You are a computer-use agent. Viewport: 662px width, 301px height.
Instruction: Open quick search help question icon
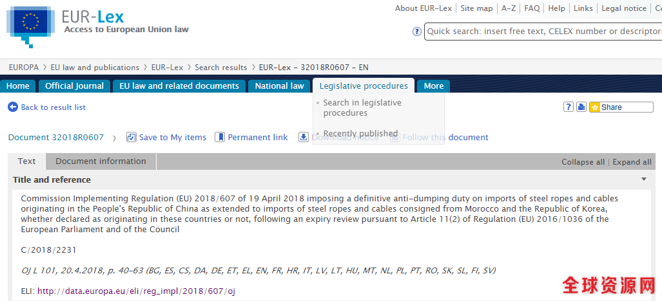pos(416,32)
